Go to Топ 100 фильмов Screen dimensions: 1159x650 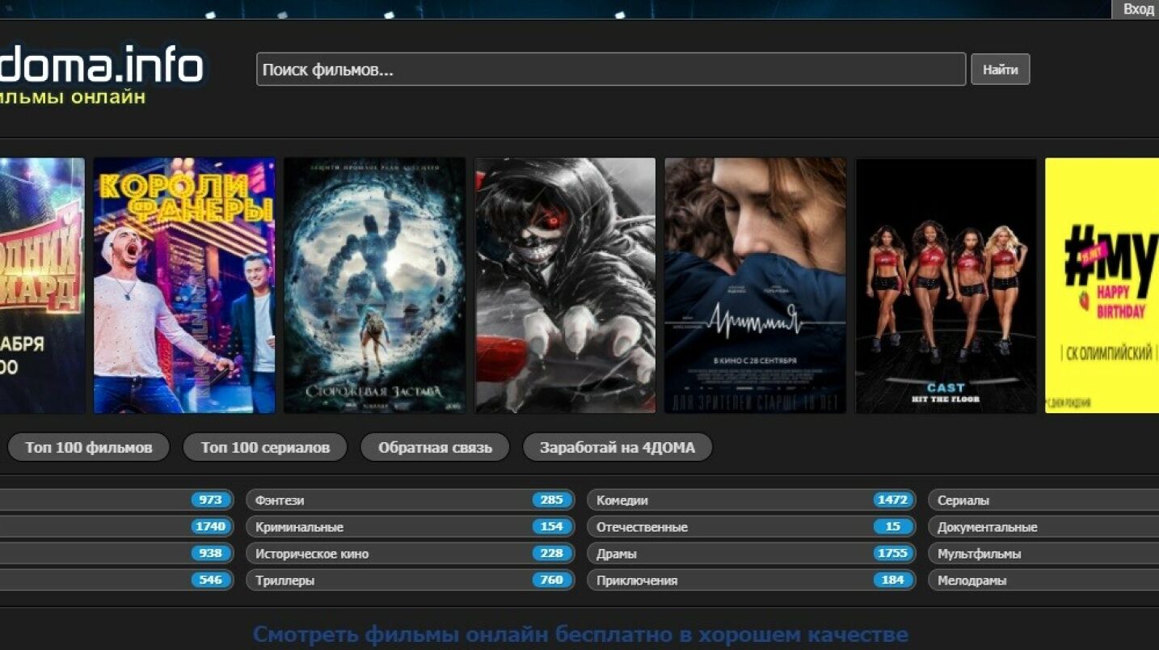(x=89, y=447)
